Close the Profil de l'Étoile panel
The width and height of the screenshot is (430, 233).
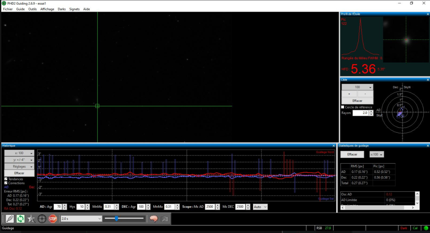click(x=428, y=14)
